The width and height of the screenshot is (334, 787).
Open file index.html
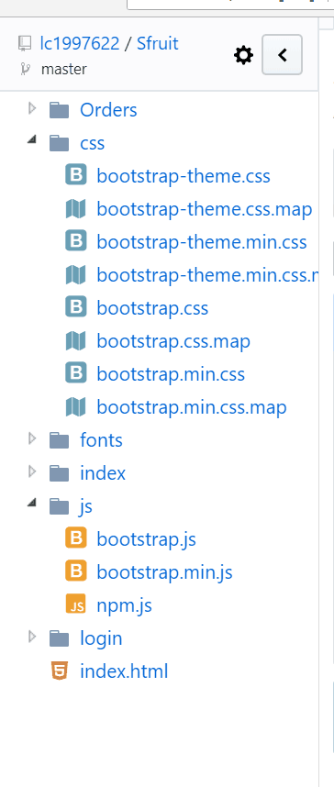coord(124,671)
